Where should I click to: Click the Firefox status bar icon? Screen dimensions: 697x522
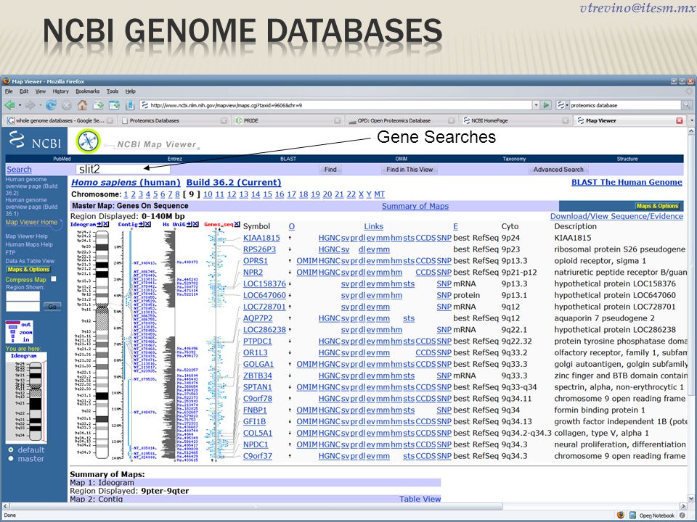click(621, 515)
